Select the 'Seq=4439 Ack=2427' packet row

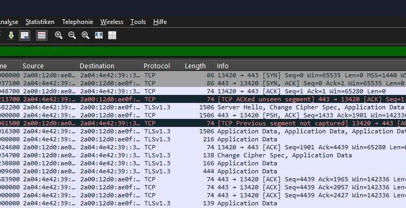203,195
